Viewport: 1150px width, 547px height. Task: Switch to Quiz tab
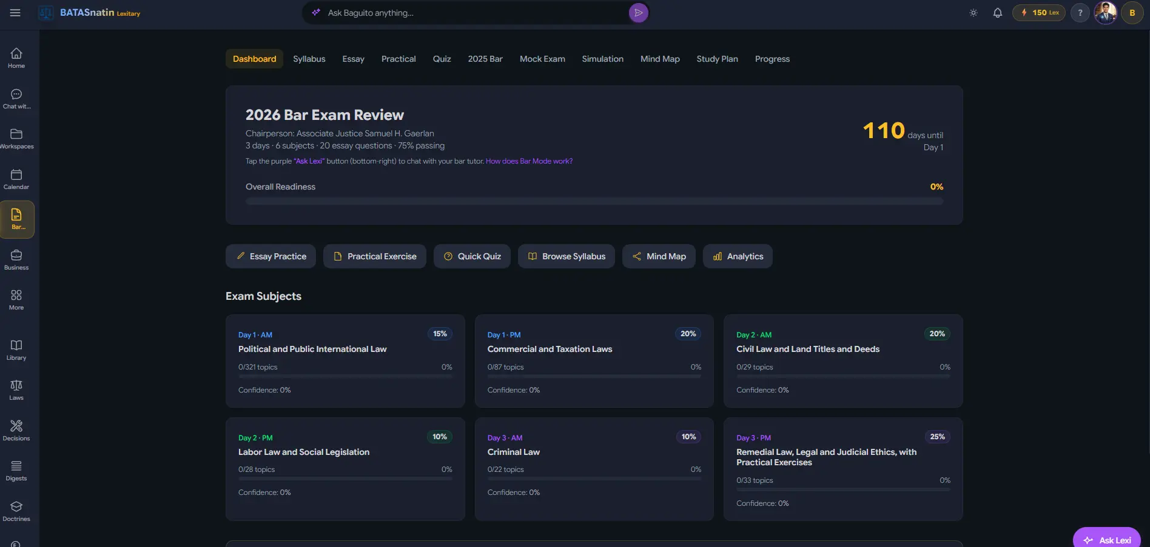(442, 59)
